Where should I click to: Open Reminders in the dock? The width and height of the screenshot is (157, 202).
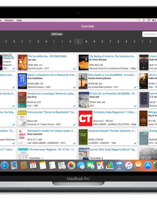coord(52,165)
